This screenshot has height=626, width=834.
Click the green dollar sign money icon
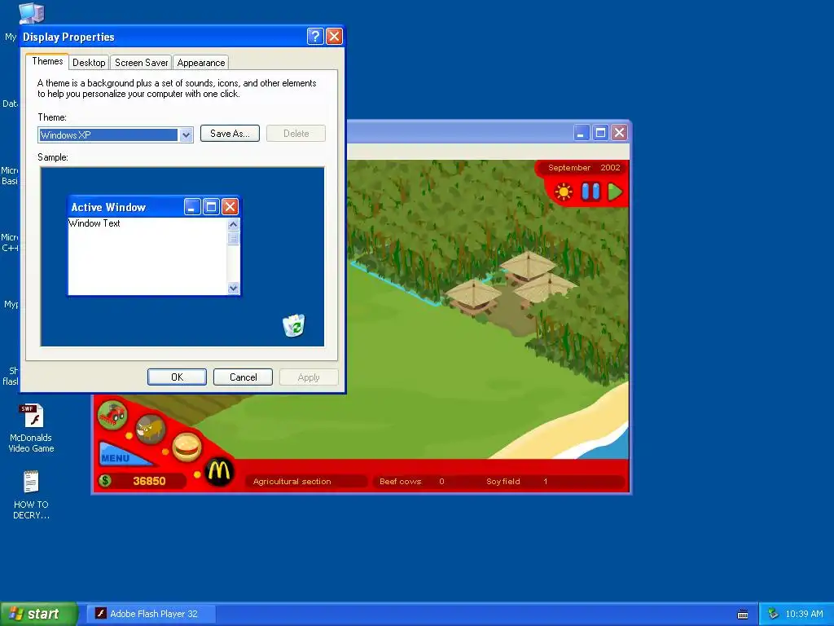[105, 481]
